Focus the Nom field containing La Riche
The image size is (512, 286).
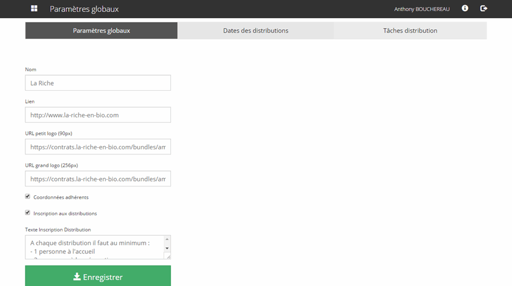point(98,83)
